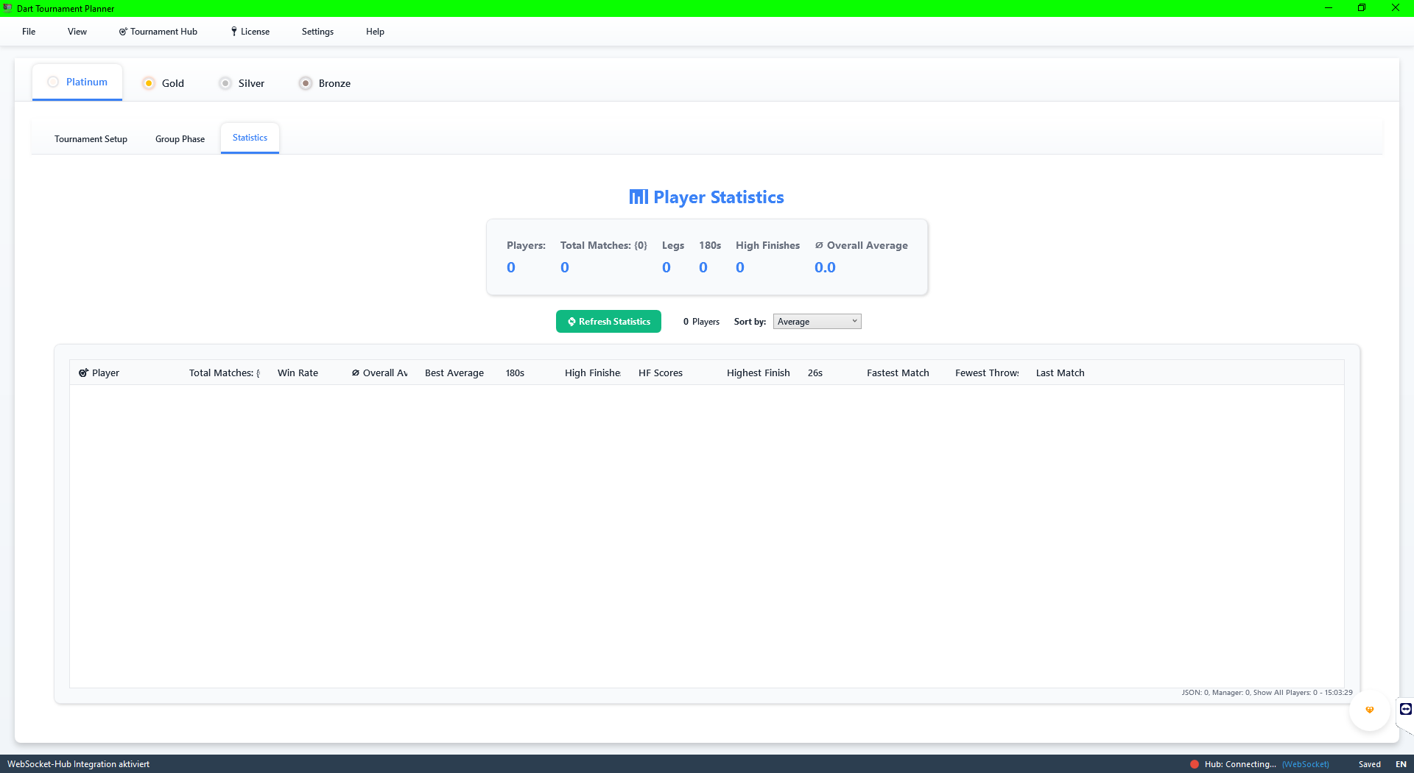Click the Refresh Statistics button

[x=608, y=322]
